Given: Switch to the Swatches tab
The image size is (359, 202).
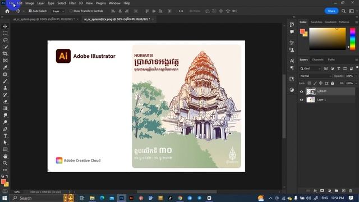Looking at the screenshot, I should 316,22.
